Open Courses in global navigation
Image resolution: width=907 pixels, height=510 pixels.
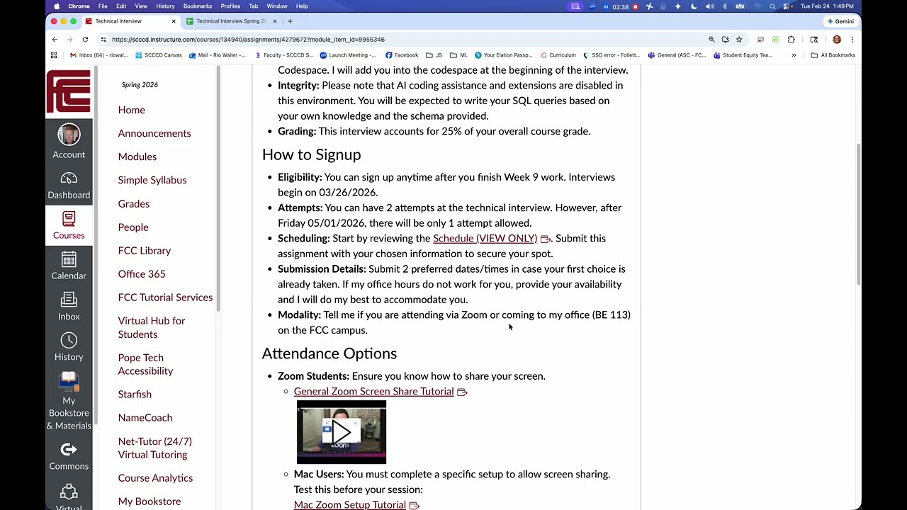point(69,226)
